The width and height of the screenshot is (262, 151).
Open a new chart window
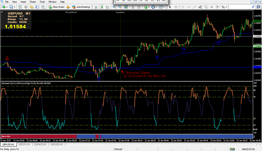pyautogui.click(x=3, y=7)
